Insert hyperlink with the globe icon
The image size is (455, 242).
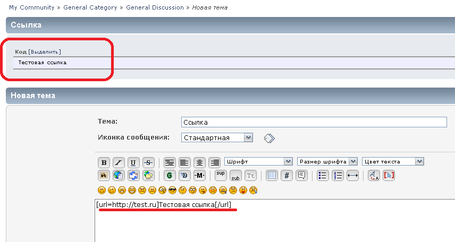coord(119,175)
